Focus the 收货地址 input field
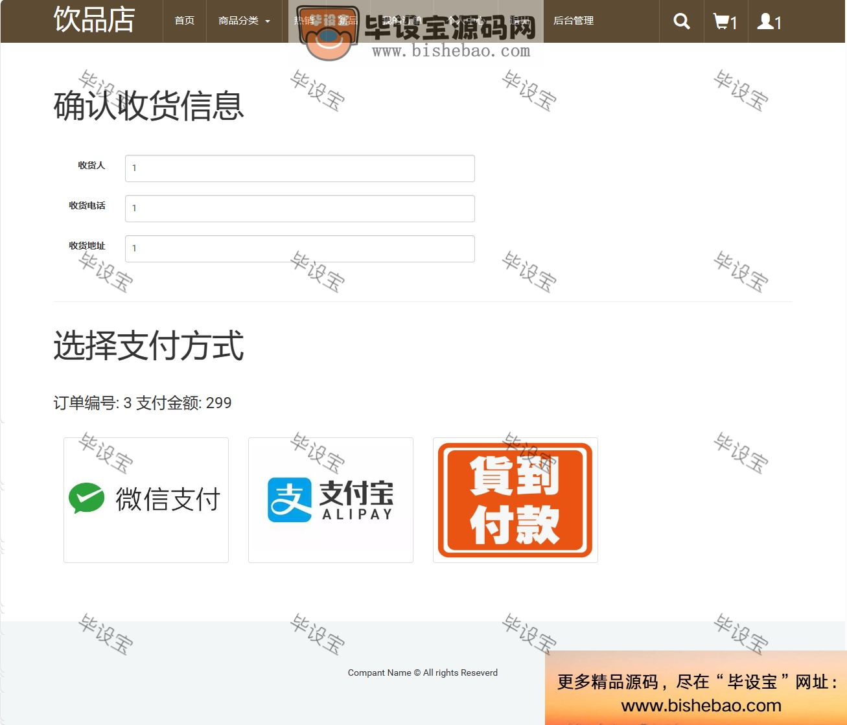847x725 pixels. coord(300,249)
